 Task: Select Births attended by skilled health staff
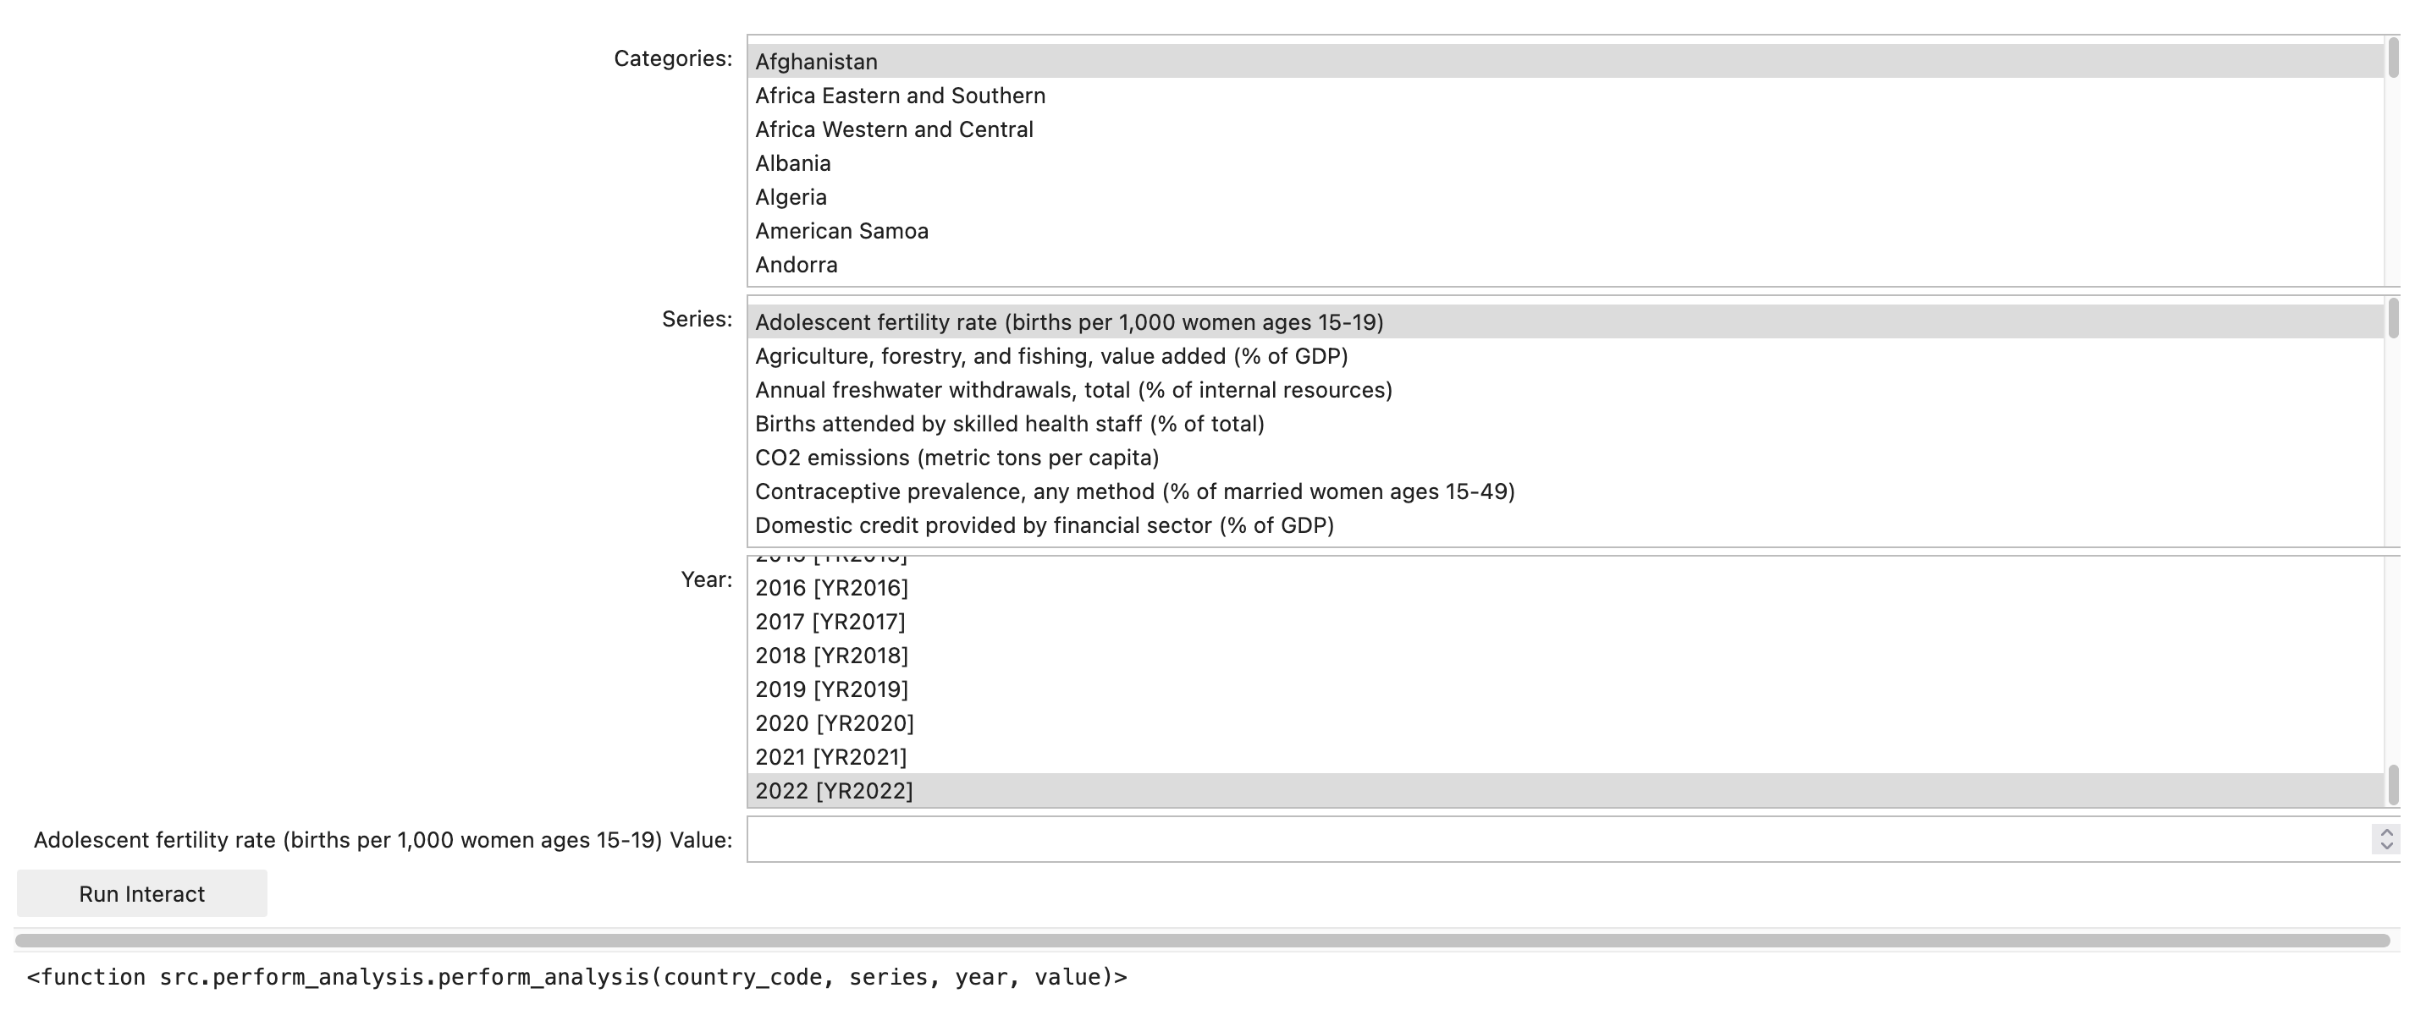[x=1009, y=425]
